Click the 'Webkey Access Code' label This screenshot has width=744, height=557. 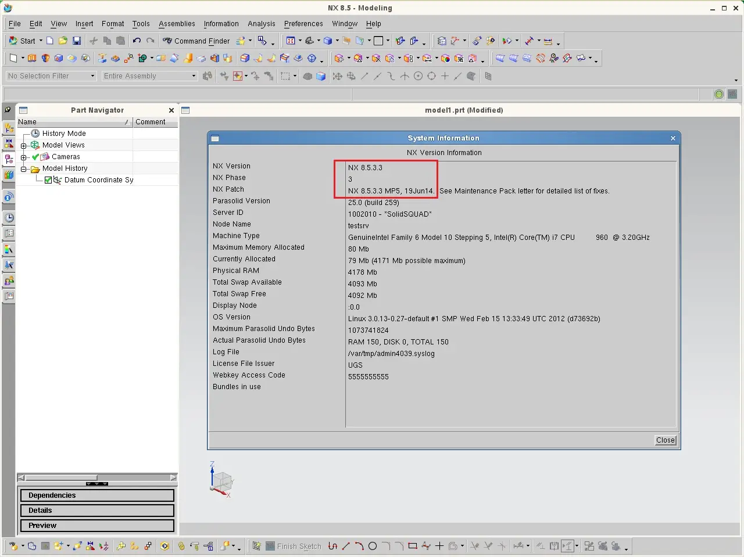(x=249, y=375)
